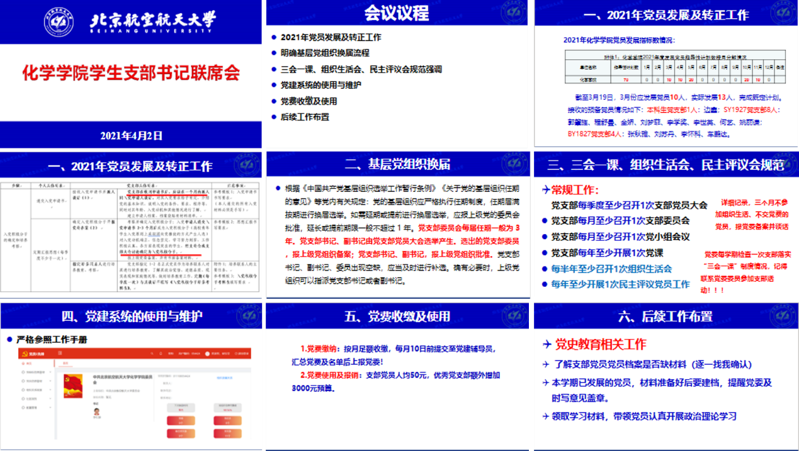
Task: Click the 六、后续工作布置 slide
Action: tap(666, 375)
